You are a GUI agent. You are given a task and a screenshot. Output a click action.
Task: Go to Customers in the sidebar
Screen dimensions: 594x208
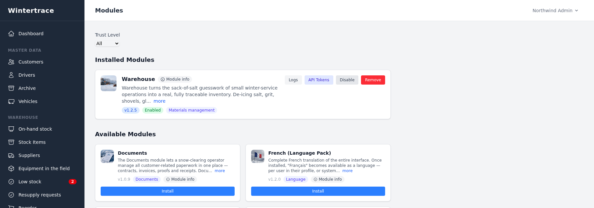click(42, 62)
